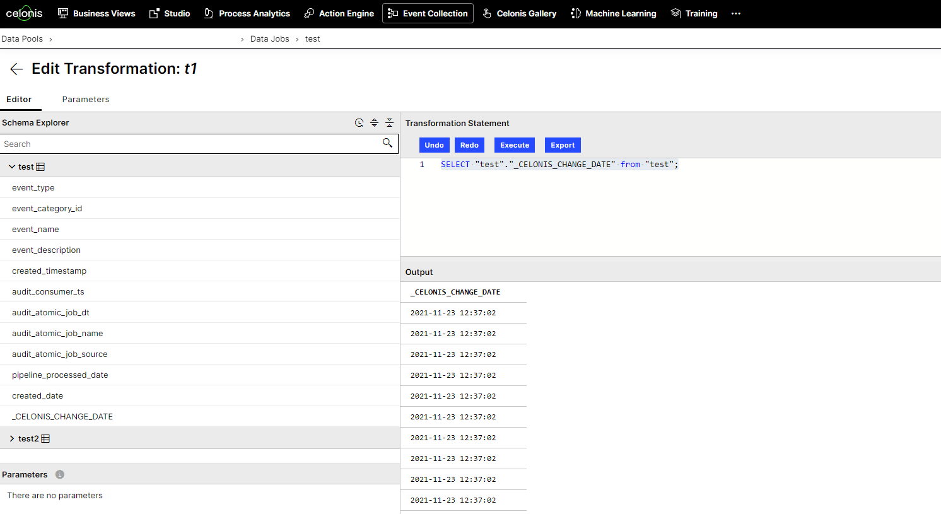Screen dimensions: 941x514
Task: Go back using the arrow icon
Action: pos(16,69)
